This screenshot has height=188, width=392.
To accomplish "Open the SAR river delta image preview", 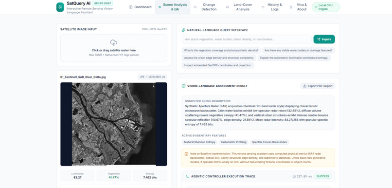I will [x=114, y=124].
